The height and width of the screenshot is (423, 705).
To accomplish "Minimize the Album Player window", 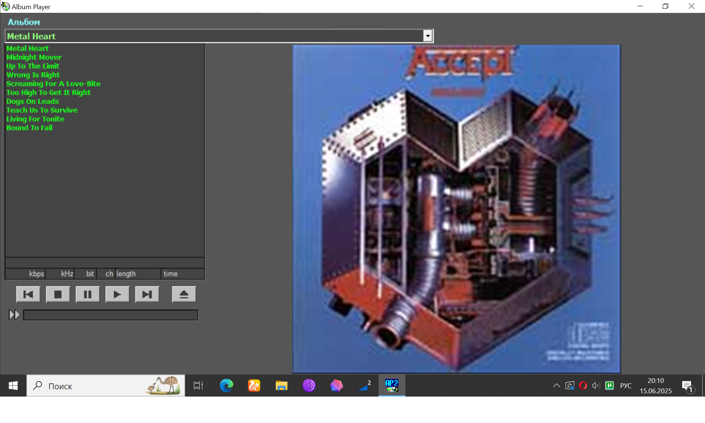I will pos(640,6).
